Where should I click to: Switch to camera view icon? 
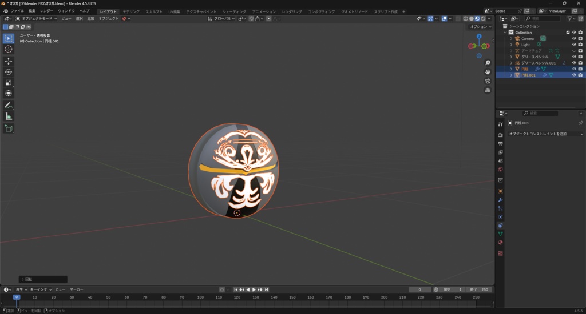coord(488,81)
